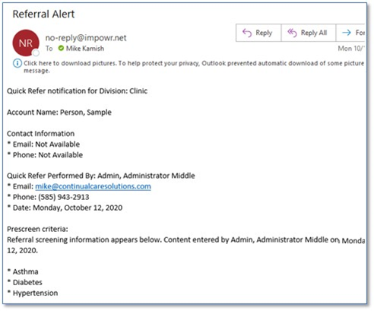Viewport: 374px width, 311px height.
Task: Open the mike@continualcaresolutions.com email link
Action: point(93,186)
